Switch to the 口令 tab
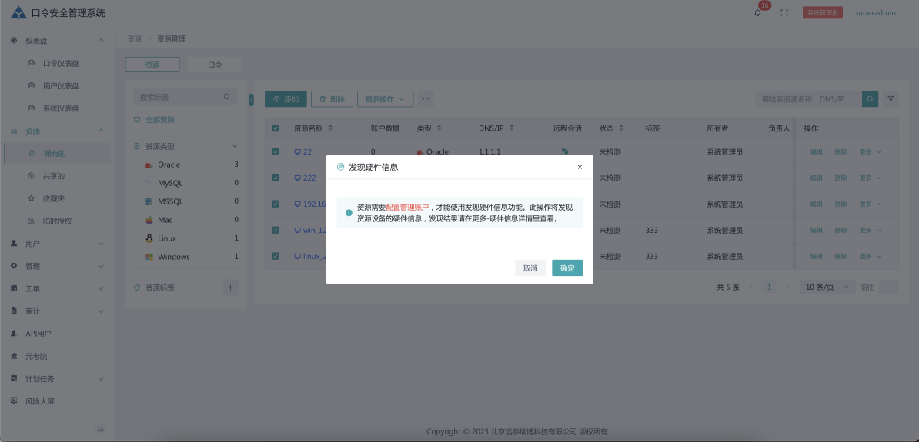 click(215, 65)
